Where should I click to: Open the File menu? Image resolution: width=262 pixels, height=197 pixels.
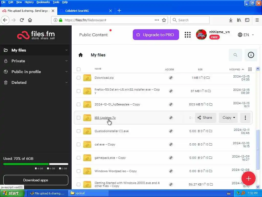pyautogui.click(x=3, y=2)
